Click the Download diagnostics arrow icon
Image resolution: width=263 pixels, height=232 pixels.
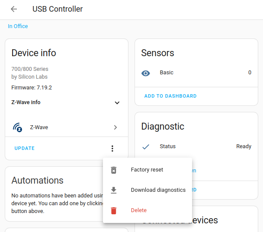coord(114,190)
